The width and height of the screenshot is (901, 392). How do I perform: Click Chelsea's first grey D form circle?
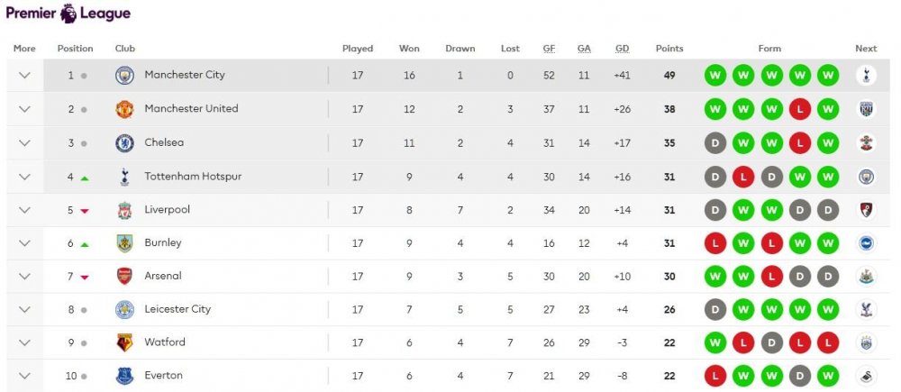tap(715, 143)
